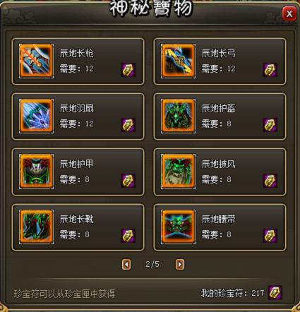Select the 辰地腰带 belt icon

tap(179, 227)
